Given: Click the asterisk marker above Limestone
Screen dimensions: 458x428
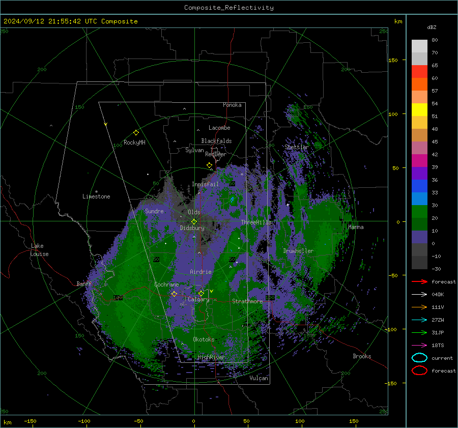Looking at the screenshot, I should coord(96,192).
